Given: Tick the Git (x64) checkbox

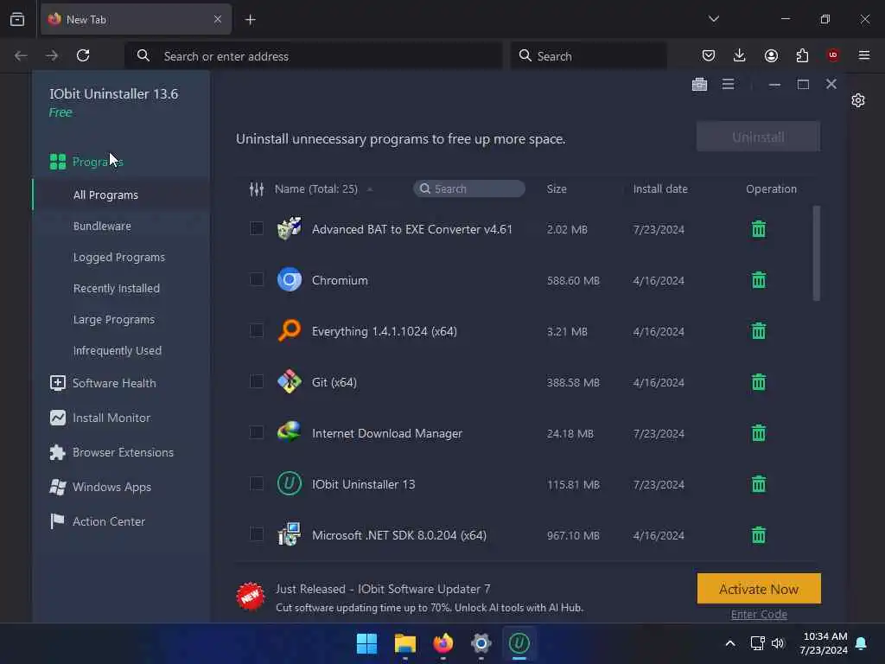Looking at the screenshot, I should (x=256, y=381).
